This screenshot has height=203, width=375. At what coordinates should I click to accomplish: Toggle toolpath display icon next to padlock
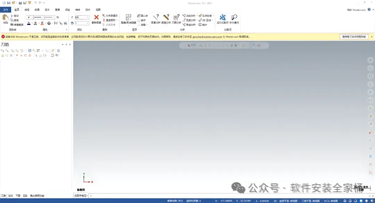(7, 55)
